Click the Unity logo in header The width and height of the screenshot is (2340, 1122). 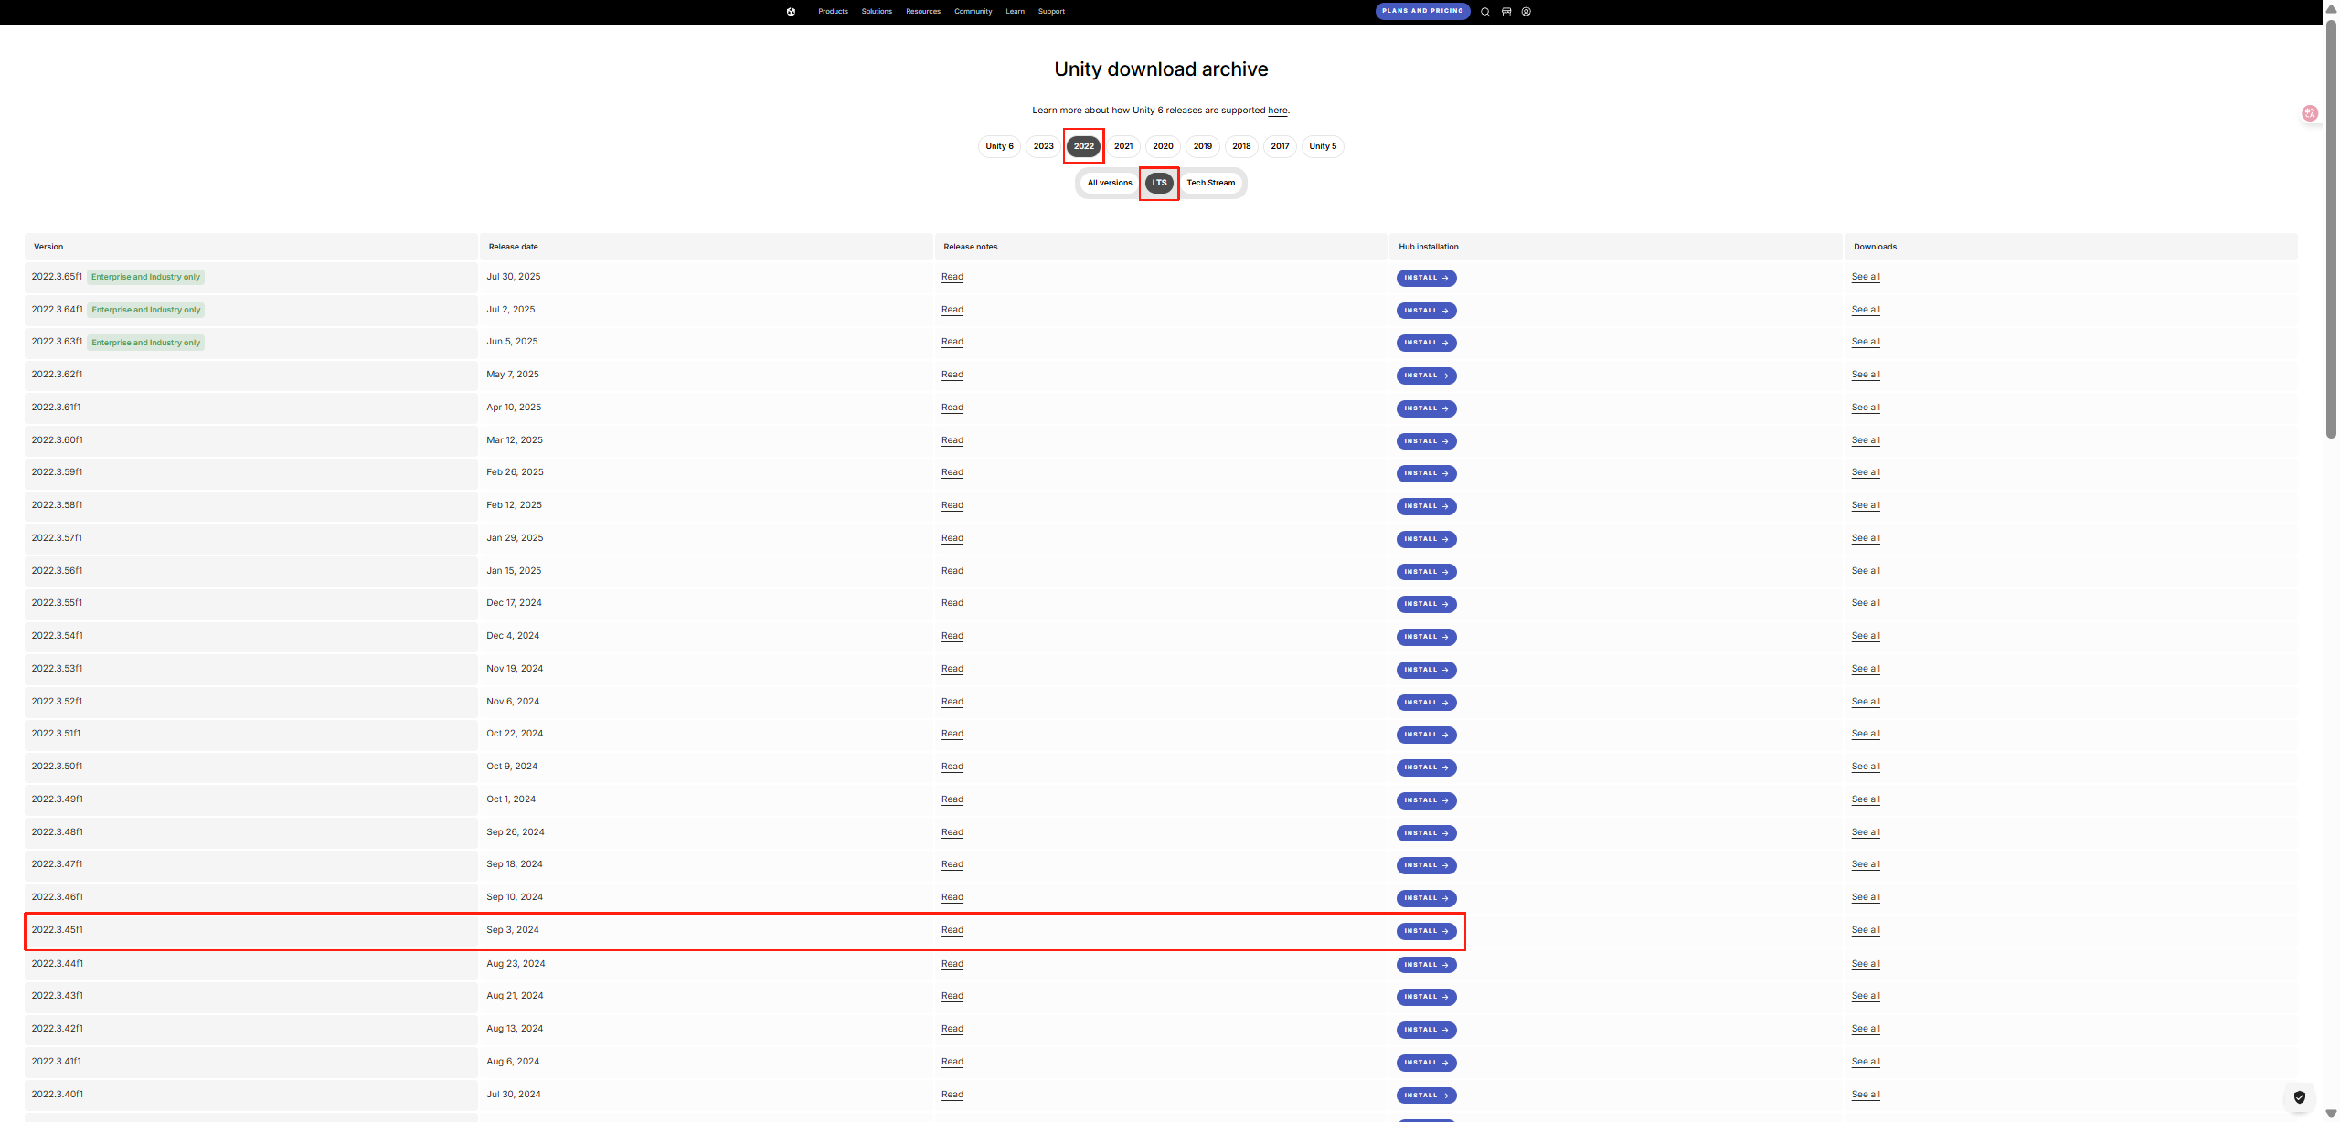click(791, 12)
